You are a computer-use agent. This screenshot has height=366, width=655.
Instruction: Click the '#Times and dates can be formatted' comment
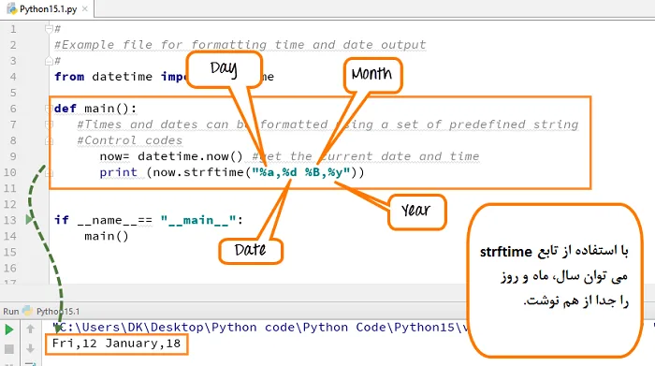203,124
